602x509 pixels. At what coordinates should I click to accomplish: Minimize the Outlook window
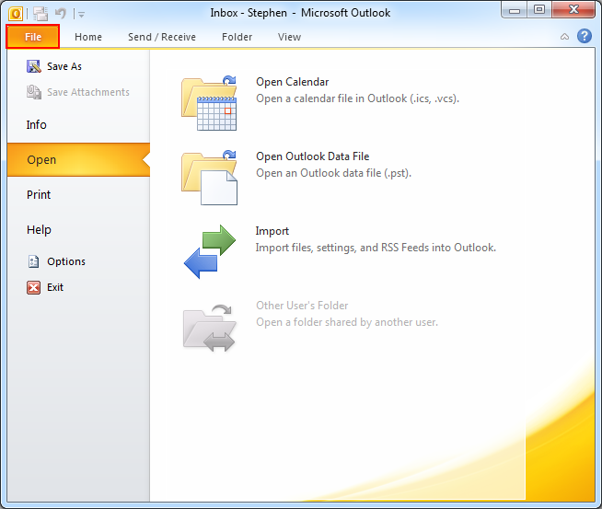coord(514,10)
